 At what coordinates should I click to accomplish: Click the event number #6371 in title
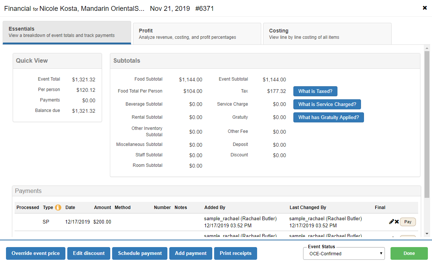(204, 9)
